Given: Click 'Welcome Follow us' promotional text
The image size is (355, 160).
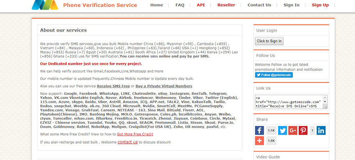Looking at the screenshot, I should 289,67.
